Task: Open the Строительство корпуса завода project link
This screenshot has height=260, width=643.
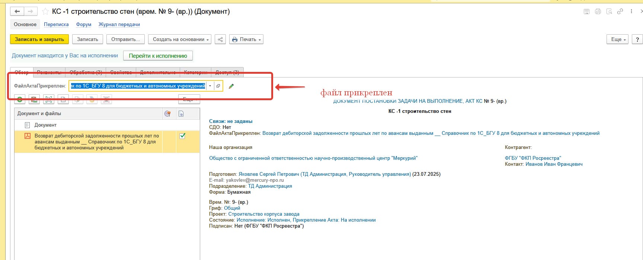Action: (263, 214)
